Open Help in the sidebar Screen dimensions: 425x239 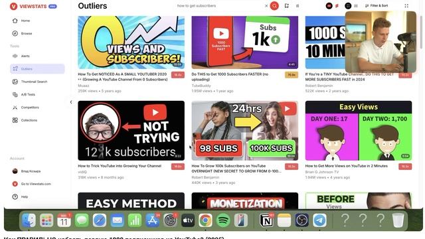pos(25,197)
